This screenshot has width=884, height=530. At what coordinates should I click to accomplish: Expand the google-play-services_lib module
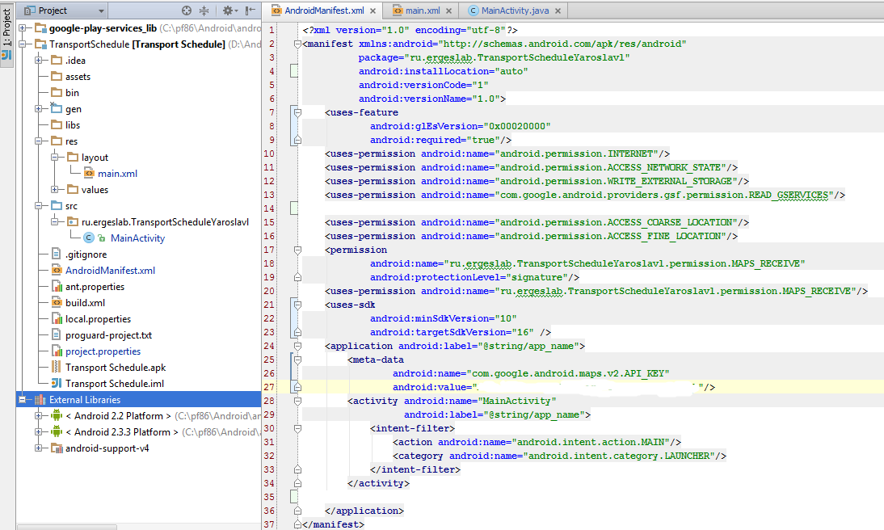coord(23,28)
